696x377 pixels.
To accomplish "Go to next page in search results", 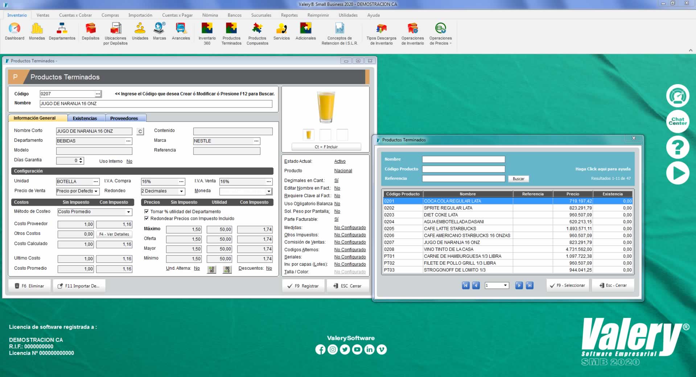I will point(519,286).
